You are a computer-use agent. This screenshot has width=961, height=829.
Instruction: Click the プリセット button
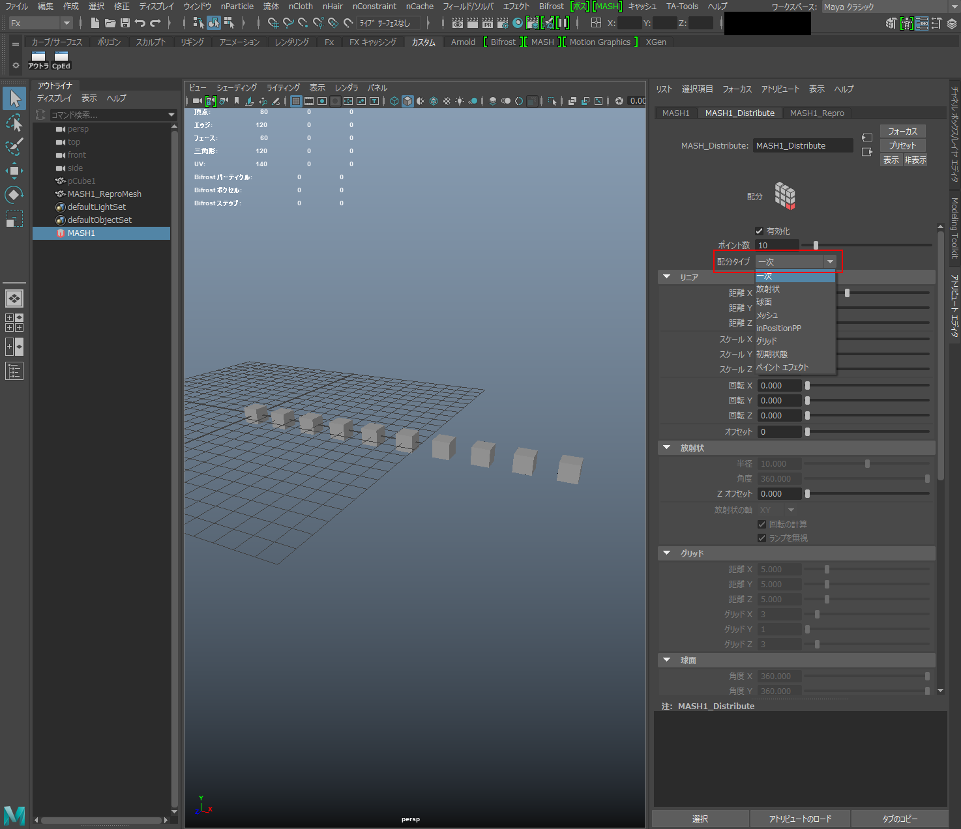(902, 145)
